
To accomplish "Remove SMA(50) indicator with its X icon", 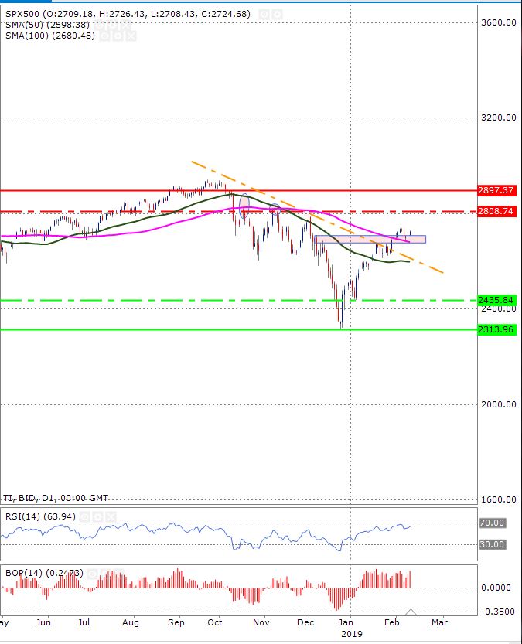I will [x=125, y=26].
